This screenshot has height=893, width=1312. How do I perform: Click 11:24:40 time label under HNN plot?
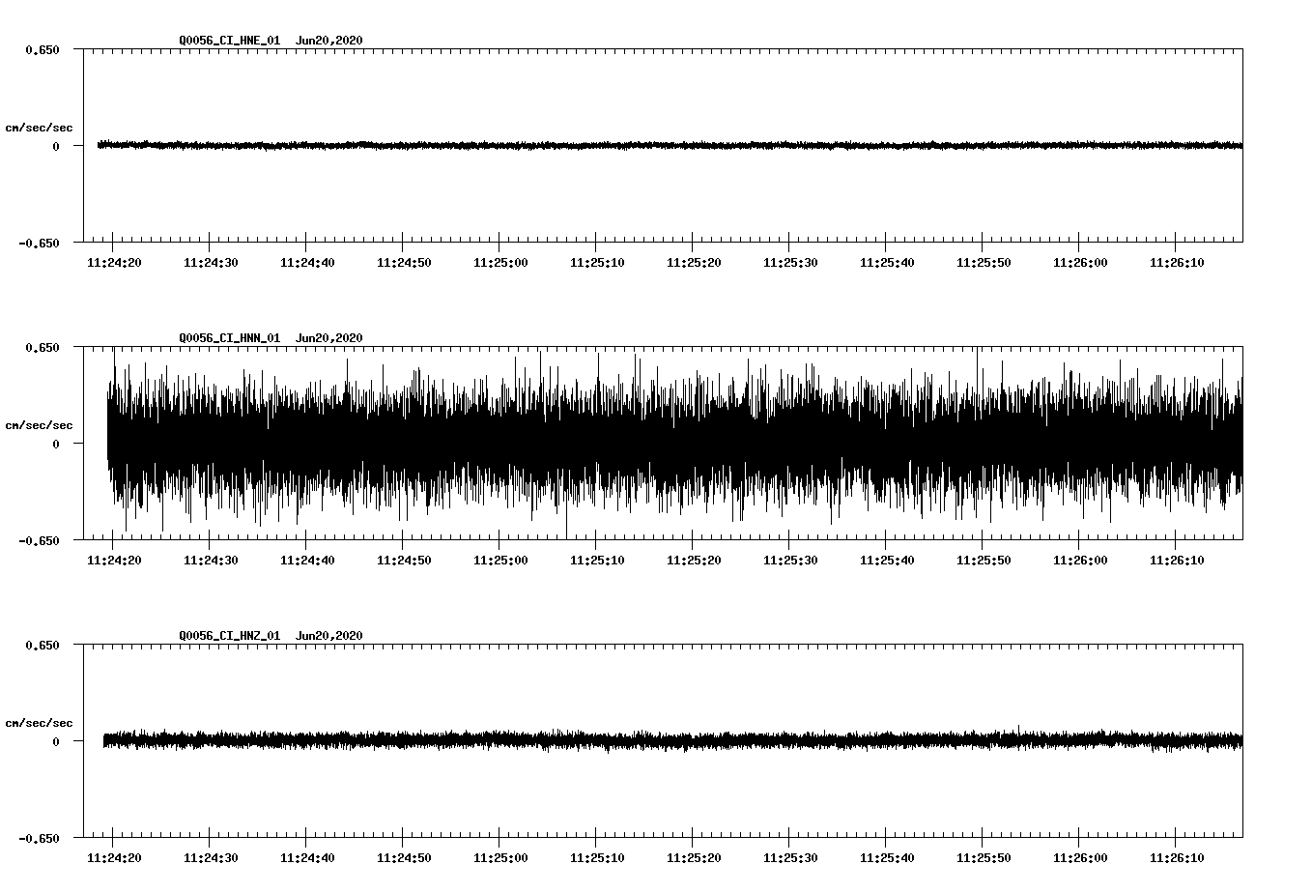pyautogui.click(x=307, y=561)
